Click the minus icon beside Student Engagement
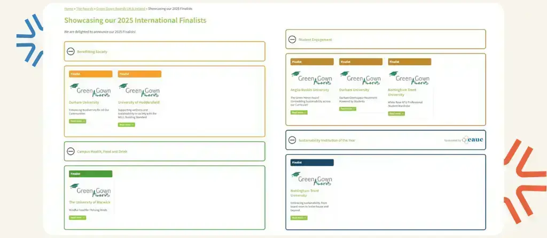The height and width of the screenshot is (238, 547). tap(292, 40)
